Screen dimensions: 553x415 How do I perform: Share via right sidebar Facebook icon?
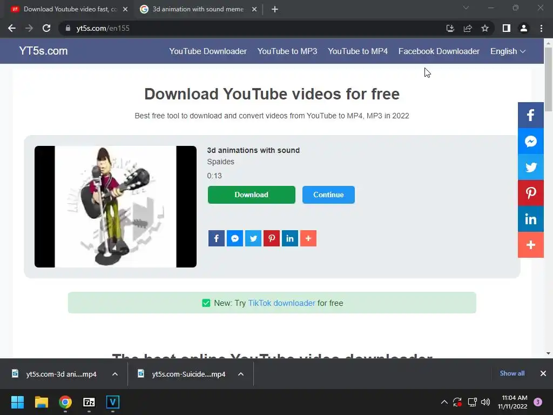[531, 115]
